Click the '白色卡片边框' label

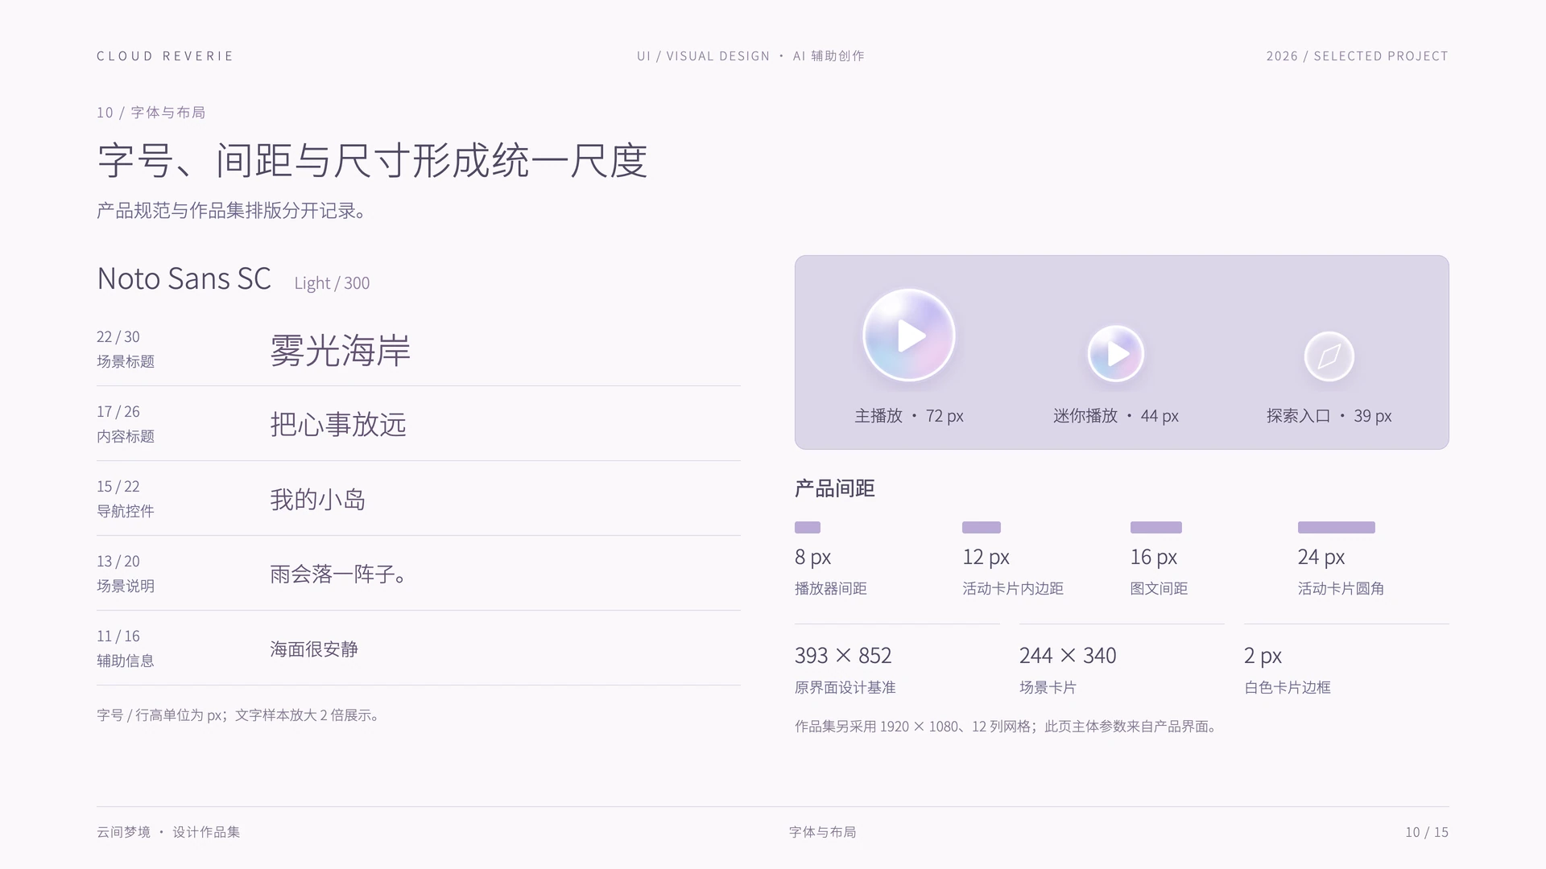click(1288, 688)
